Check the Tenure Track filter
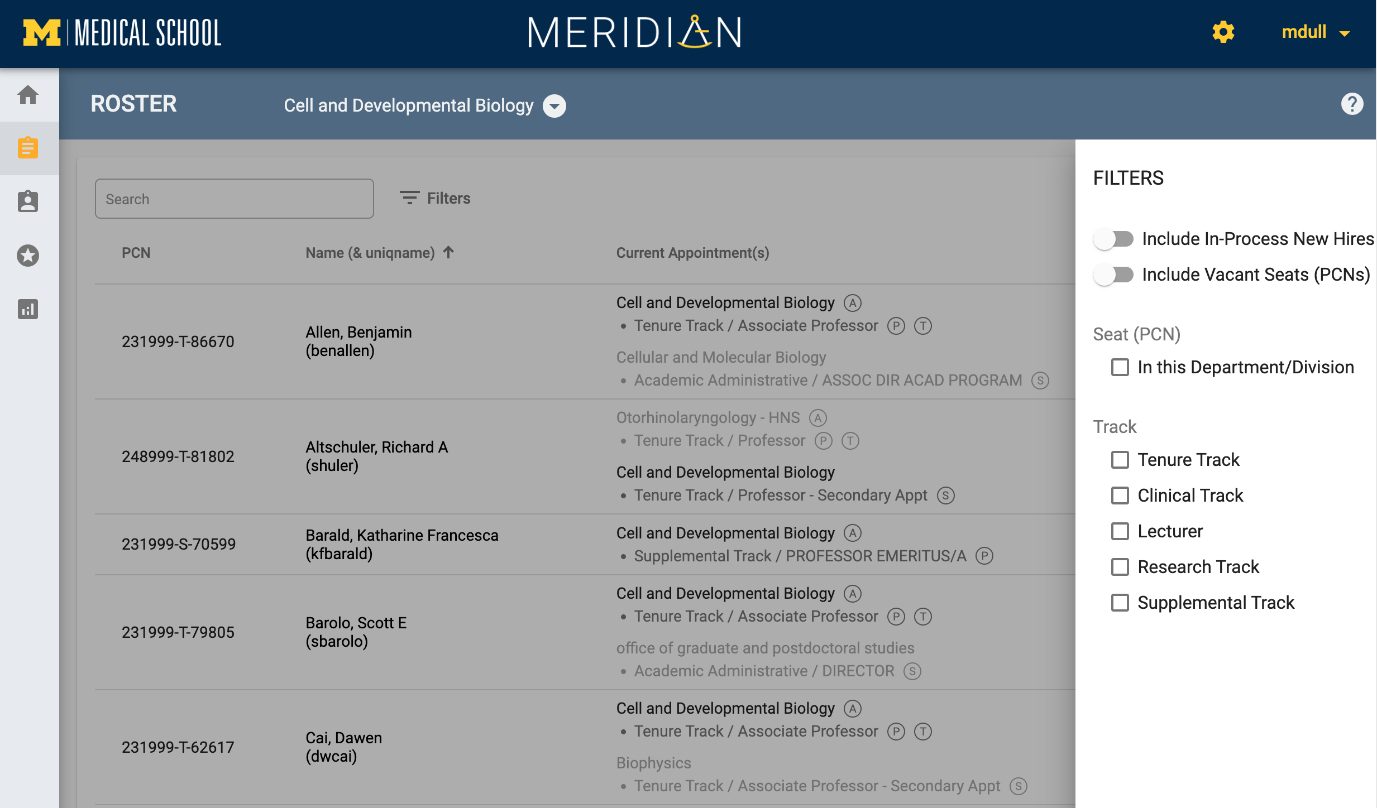Screen dimensions: 1377x808 click(x=1120, y=460)
